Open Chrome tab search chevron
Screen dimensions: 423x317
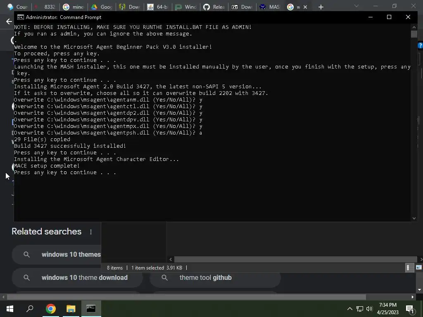356,6
